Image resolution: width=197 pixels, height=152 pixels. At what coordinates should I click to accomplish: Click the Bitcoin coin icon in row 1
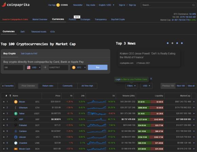click(16, 102)
